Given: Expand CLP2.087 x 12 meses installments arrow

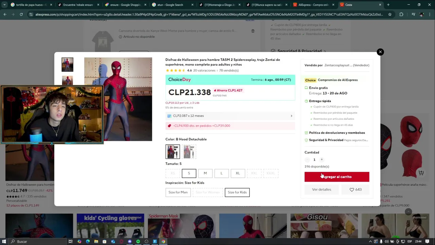Looking at the screenshot, I should pos(291,116).
